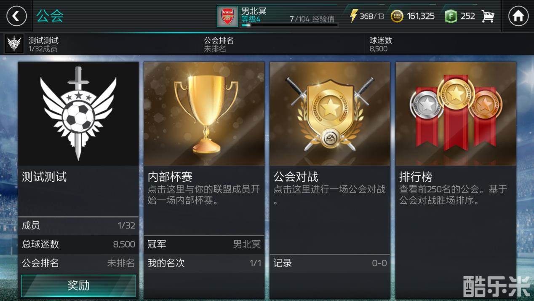The height and width of the screenshot is (301, 534).
Task: View the 我的名次 1/1 row
Action: pyautogui.click(x=204, y=263)
